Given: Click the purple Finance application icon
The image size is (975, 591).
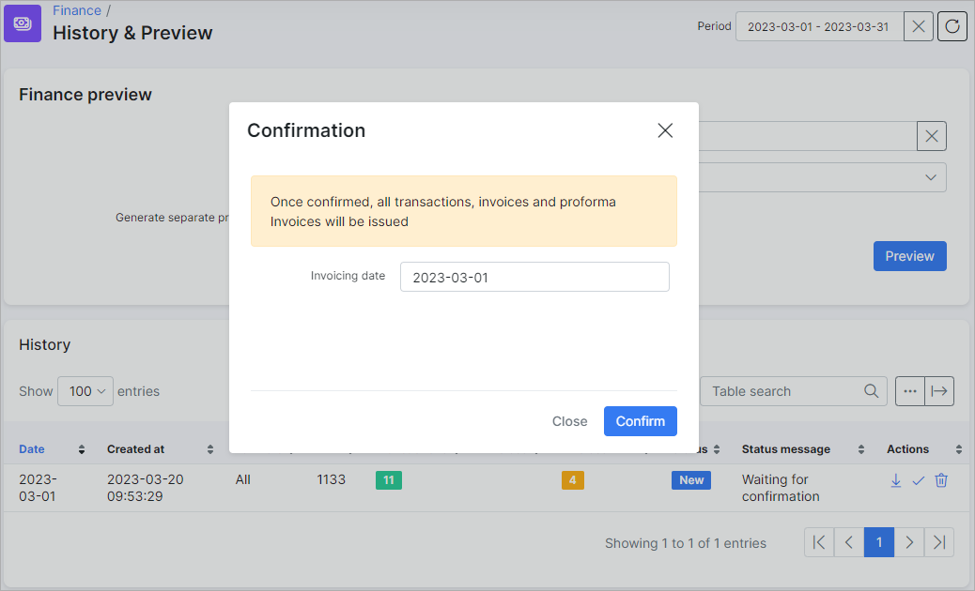Looking at the screenshot, I should click(23, 23).
